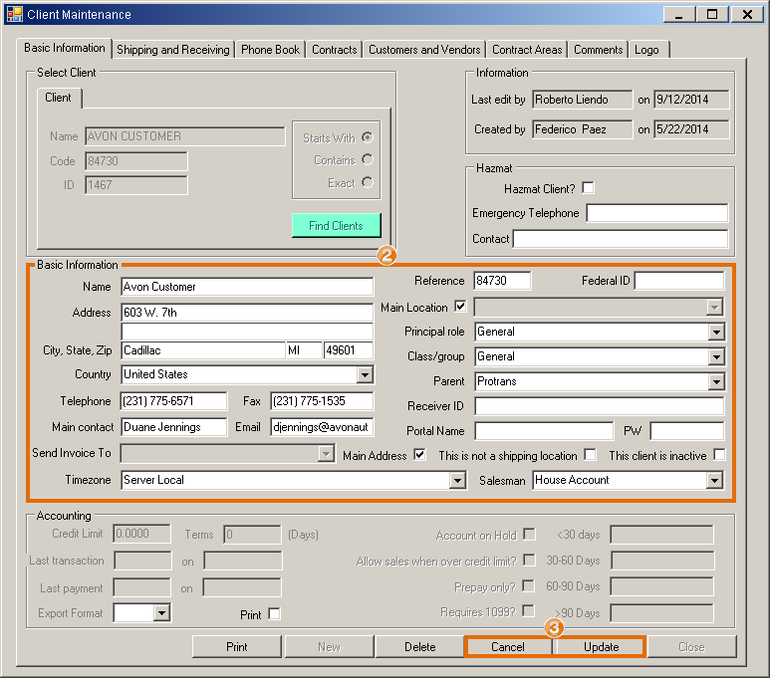Select the Starts With radio button
The image size is (770, 678).
367,137
